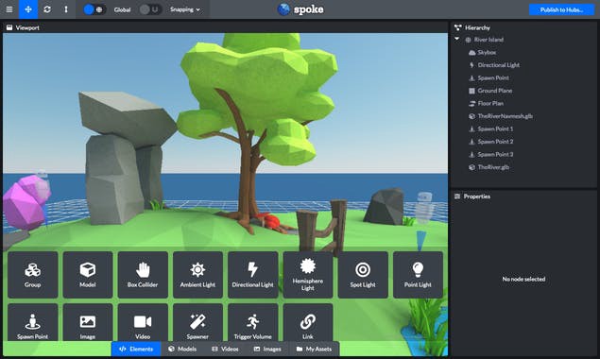Select the Skybox node in Hierarchy
The image size is (600, 359).
tap(487, 53)
